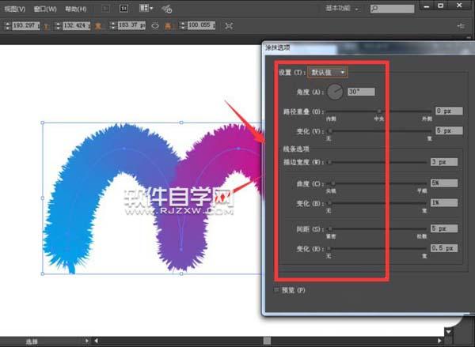The height and width of the screenshot is (347, 475).
Task: Click the height field 100.055
Action: (x=201, y=25)
